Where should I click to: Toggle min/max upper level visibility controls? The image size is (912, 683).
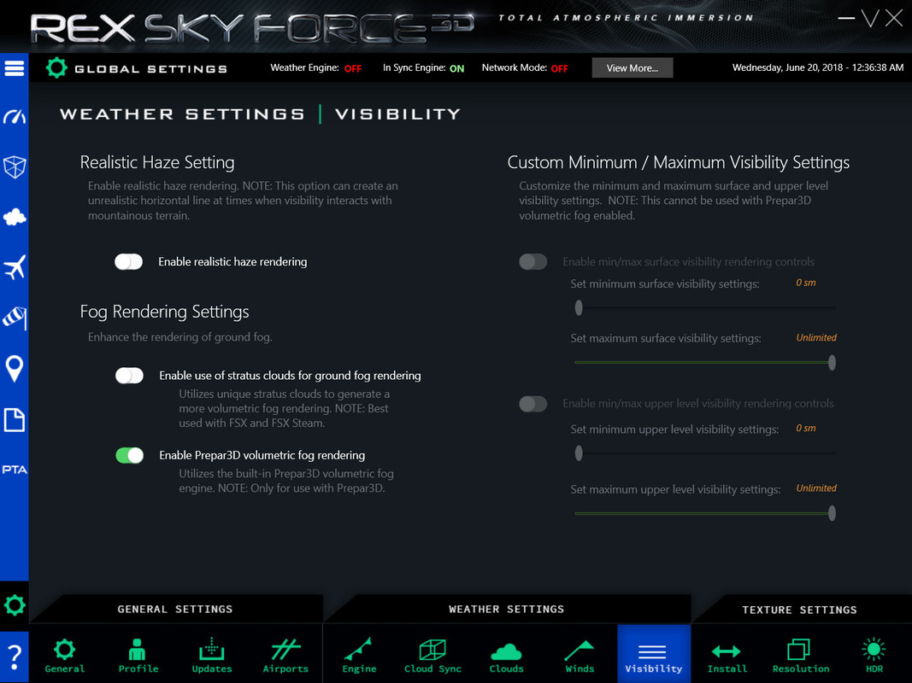[x=532, y=404]
